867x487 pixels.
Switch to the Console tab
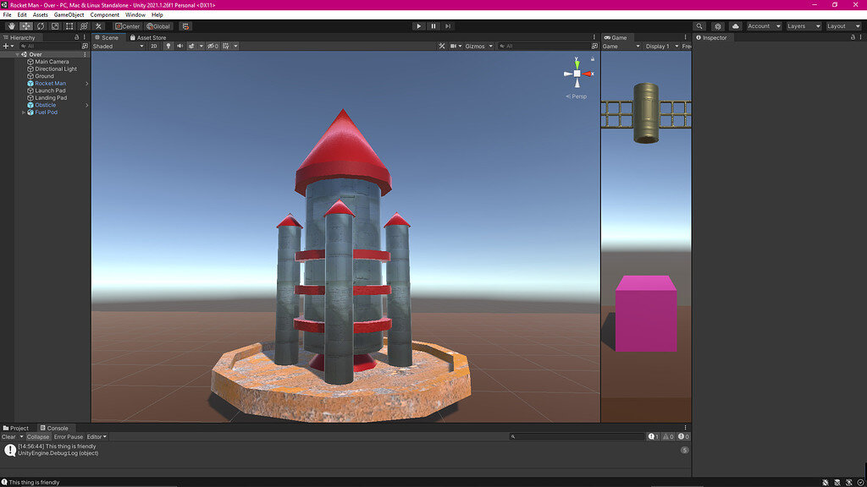coord(56,428)
